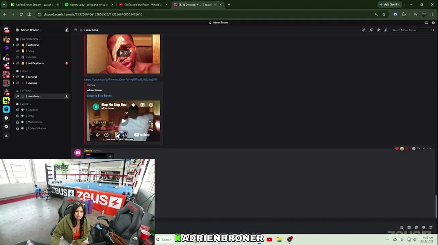Click the Download Apps icon in server list

pyautogui.click(x=6, y=135)
